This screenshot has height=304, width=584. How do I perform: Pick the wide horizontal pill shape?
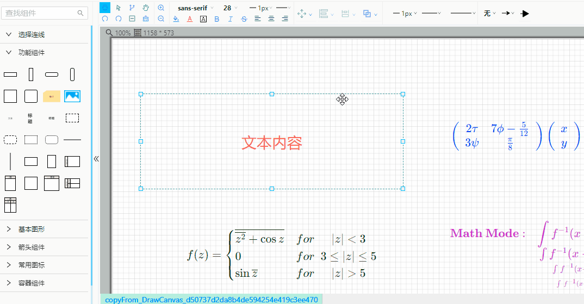tap(52, 75)
